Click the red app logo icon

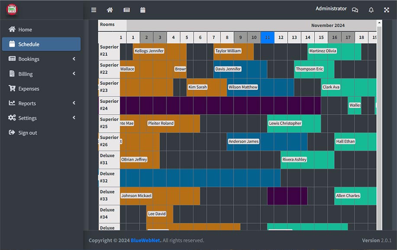tap(12, 10)
